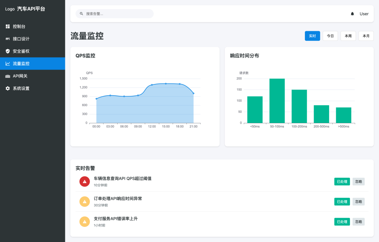The width and height of the screenshot is (379, 242).
Task: Click the magnifier icon in search bar
Action: pos(81,14)
